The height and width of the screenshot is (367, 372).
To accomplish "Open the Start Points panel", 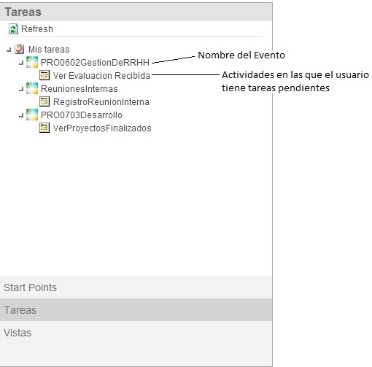I will click(x=136, y=287).
